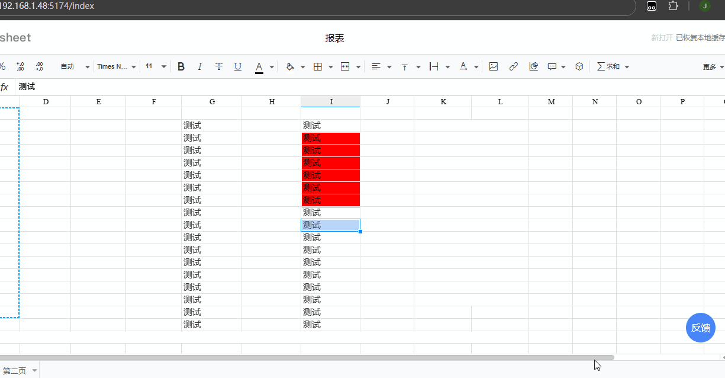The image size is (725, 378).
Task: Open the 自动 number format dropdown
Action: coord(75,67)
